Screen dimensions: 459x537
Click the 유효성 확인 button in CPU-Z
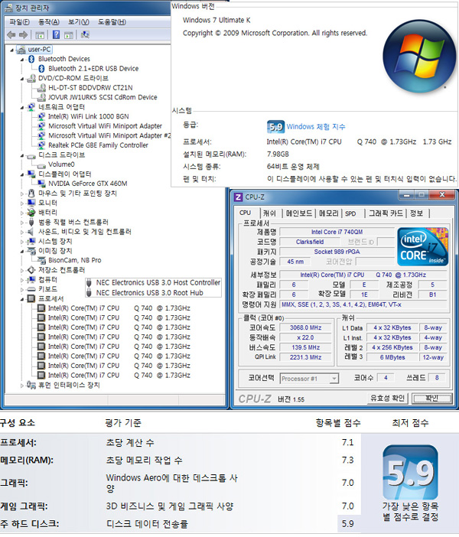click(387, 398)
